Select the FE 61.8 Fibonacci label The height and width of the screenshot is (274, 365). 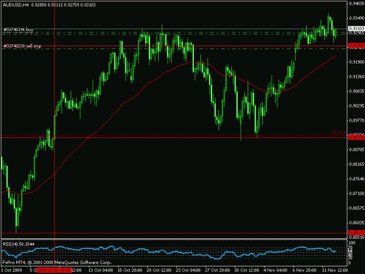338,132
